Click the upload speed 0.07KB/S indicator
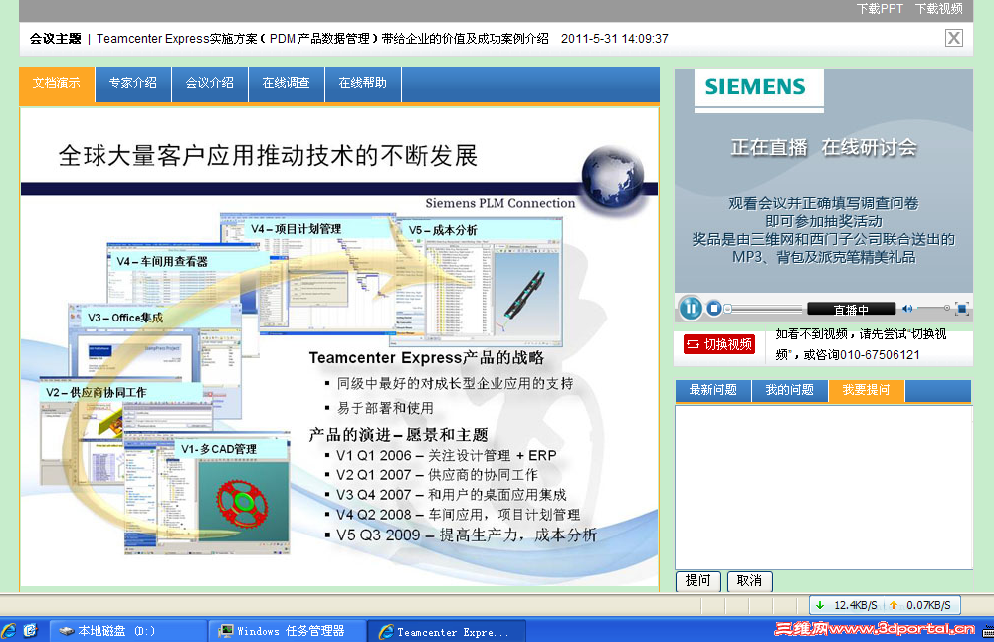Image resolution: width=994 pixels, height=642 pixels. [x=920, y=605]
